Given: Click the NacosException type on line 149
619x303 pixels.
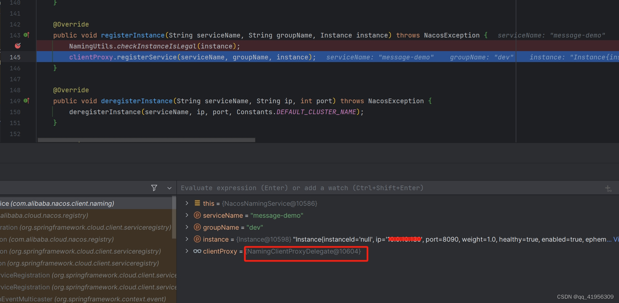Looking at the screenshot, I should (396, 101).
